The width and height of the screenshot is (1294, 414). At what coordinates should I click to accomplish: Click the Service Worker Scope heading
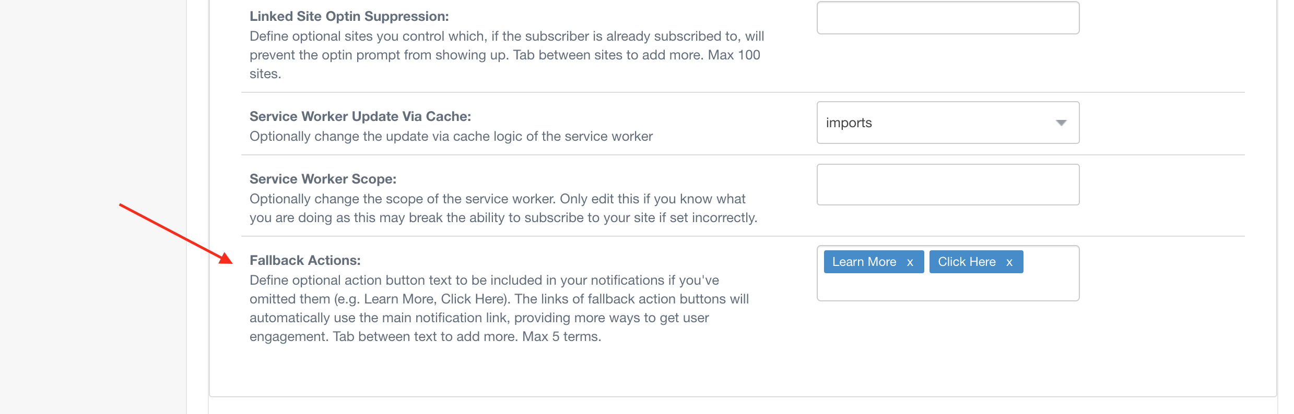[323, 179]
